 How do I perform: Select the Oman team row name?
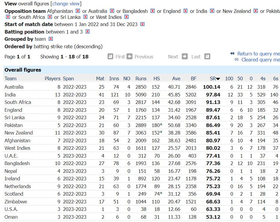11,217
